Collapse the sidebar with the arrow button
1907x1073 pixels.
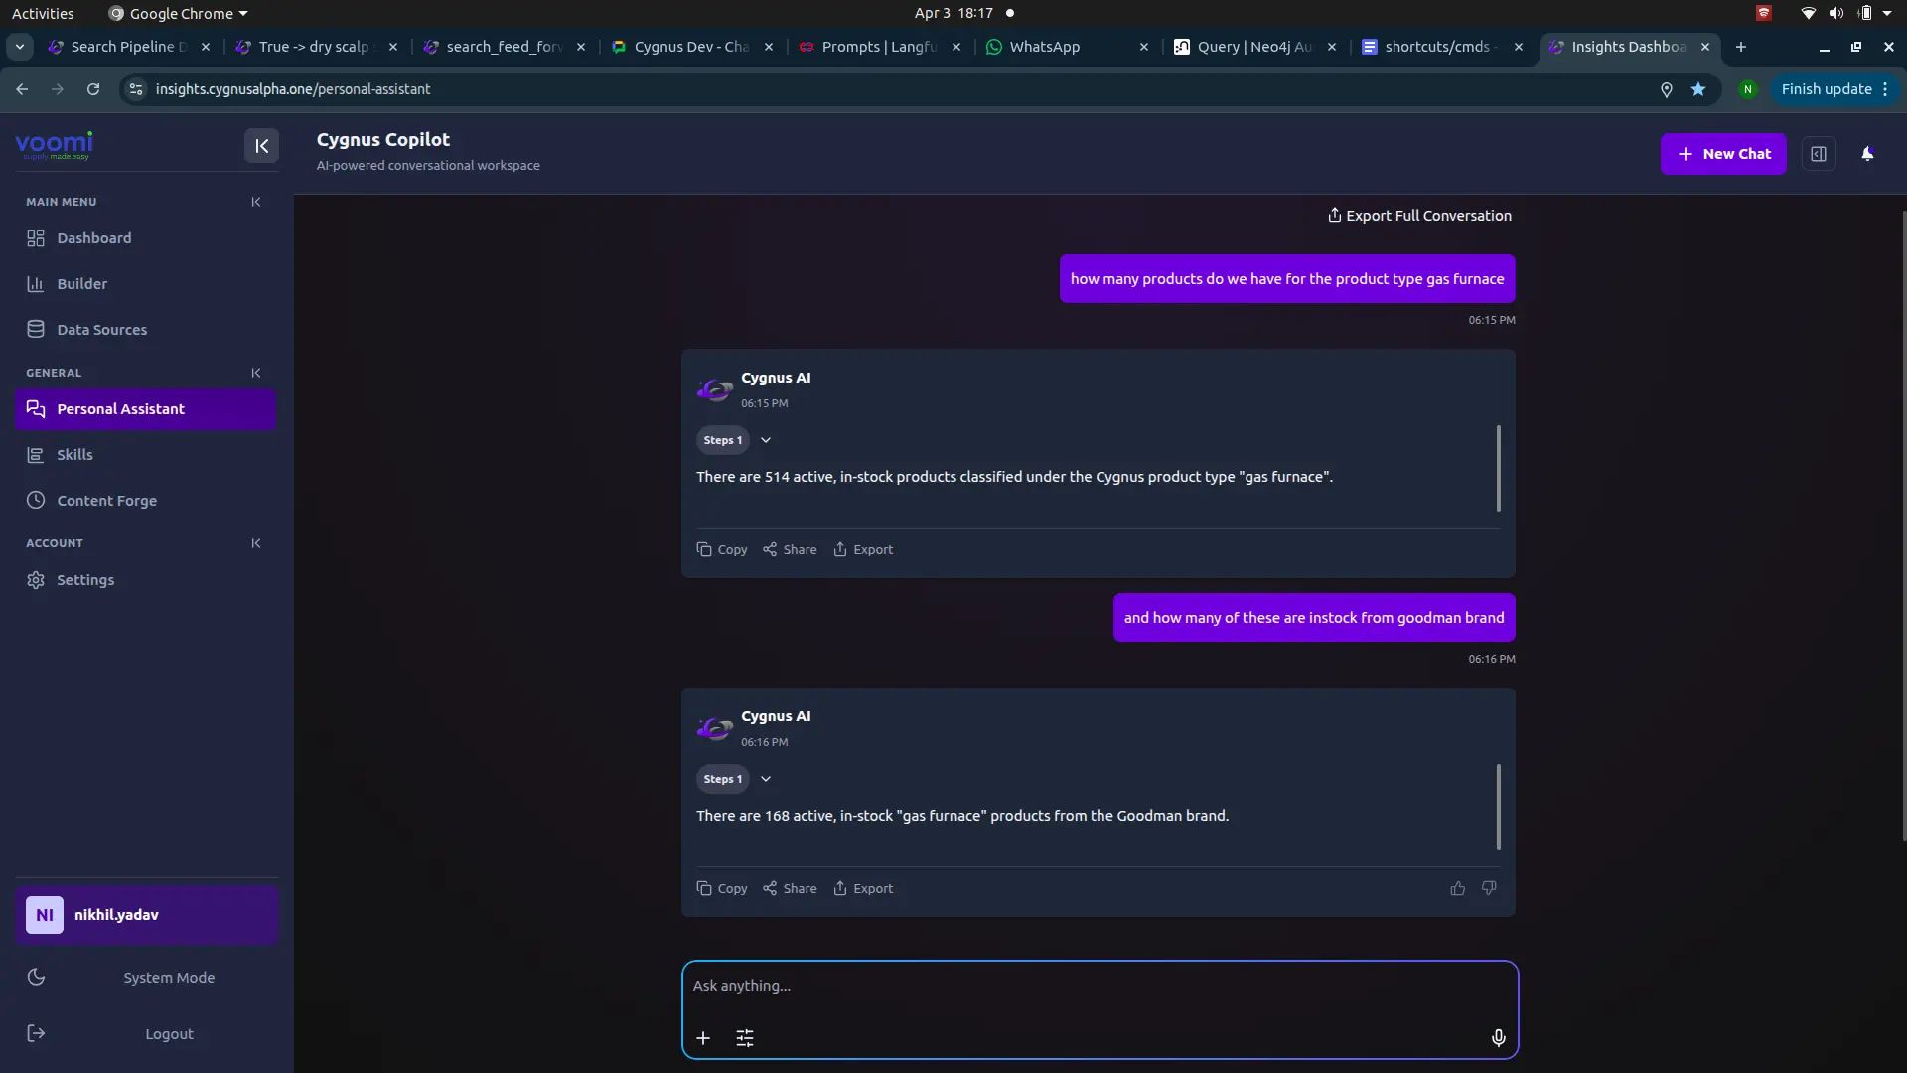261,146
